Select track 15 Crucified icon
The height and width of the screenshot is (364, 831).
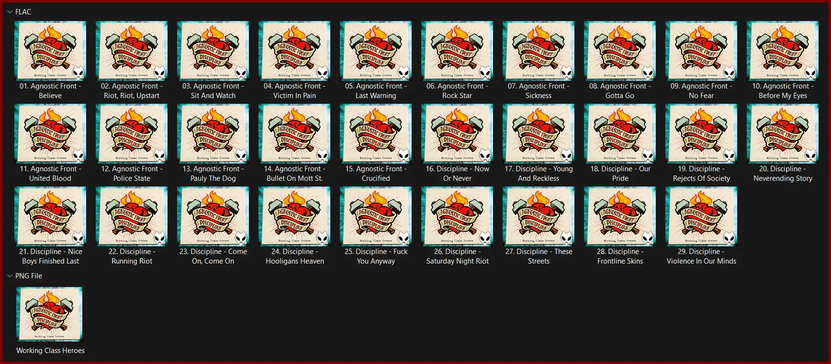click(376, 133)
